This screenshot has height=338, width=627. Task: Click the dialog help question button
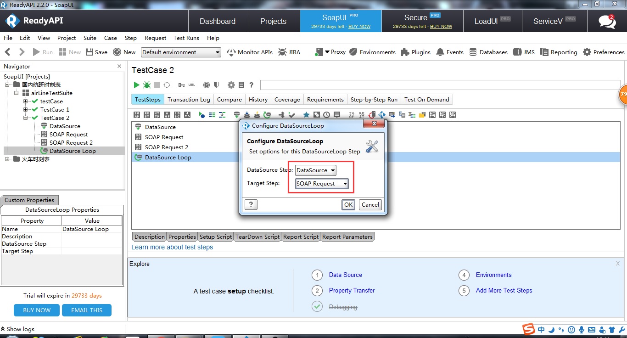click(x=251, y=205)
